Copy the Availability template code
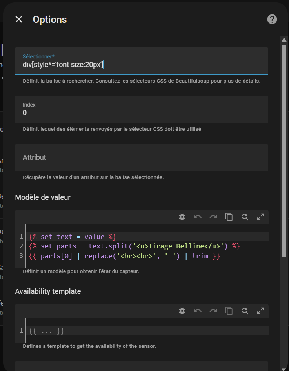This screenshot has width=289, height=371. click(229, 311)
